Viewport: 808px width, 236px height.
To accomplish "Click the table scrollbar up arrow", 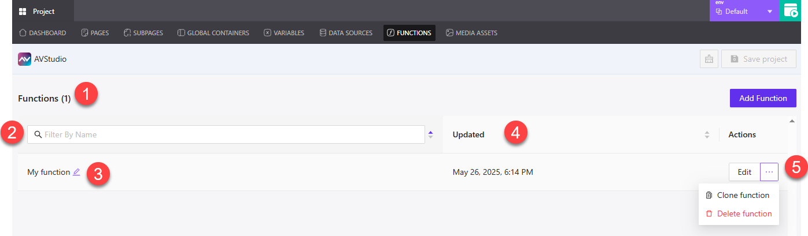I will pyautogui.click(x=792, y=121).
